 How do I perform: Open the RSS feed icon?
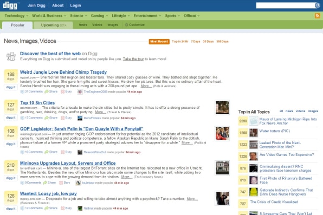coord(317,16)
